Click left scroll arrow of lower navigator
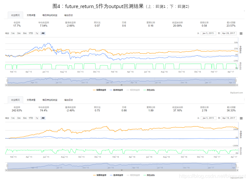 tap(6, 170)
